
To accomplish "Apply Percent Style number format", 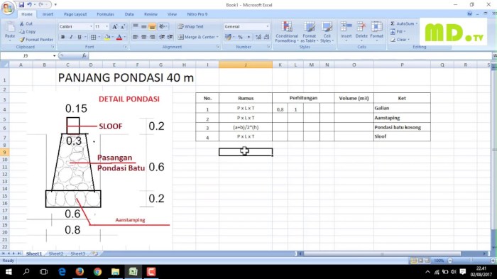I will tap(240, 37).
